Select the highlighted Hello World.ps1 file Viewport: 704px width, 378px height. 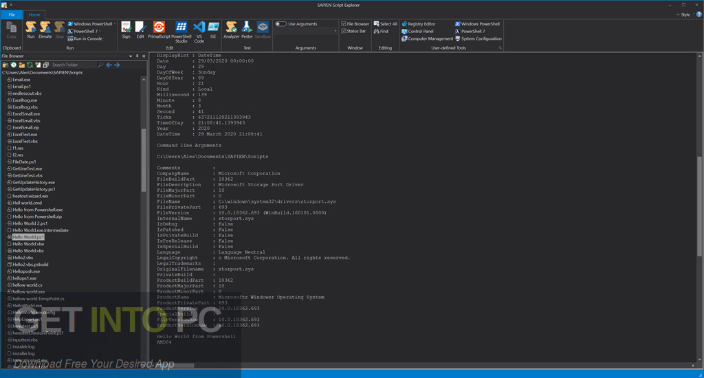pyautogui.click(x=27, y=237)
